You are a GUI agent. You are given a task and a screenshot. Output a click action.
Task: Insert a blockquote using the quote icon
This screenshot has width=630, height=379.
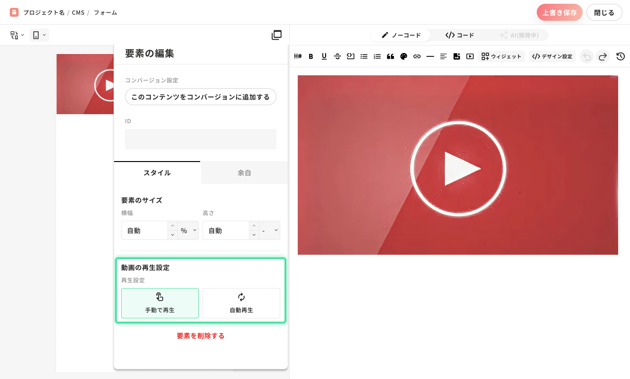390,56
